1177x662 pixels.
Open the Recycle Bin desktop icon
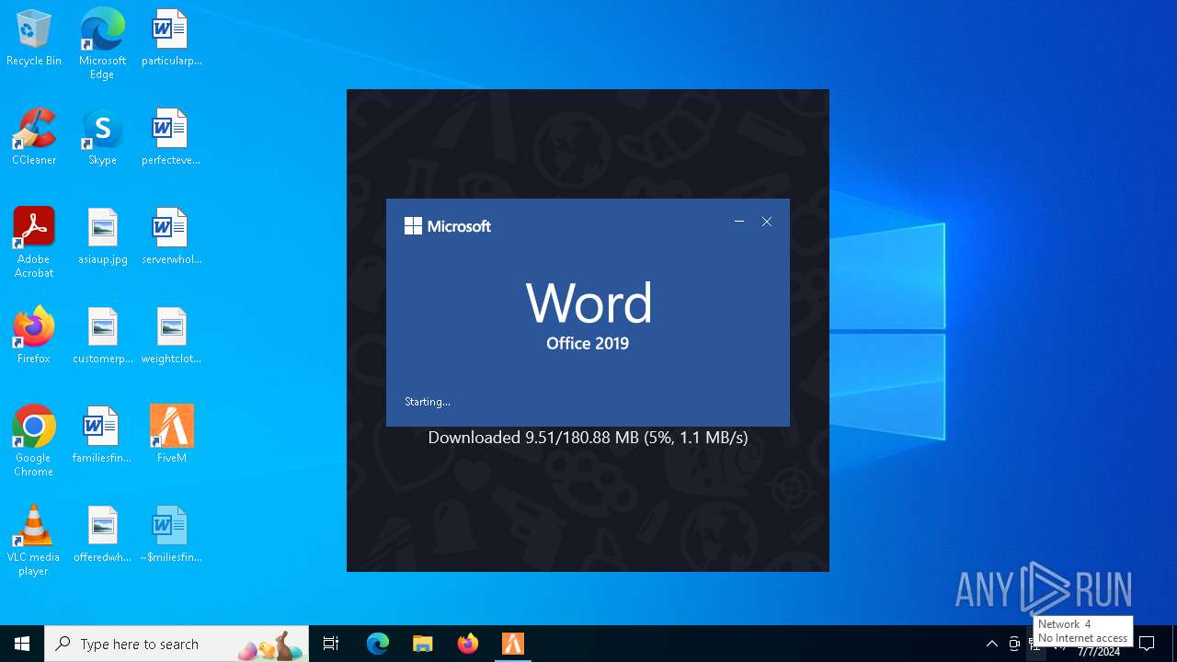coord(34,39)
